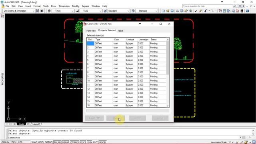256x144 pixels.
Task: Open the Multileader Style manager icon
Action: (x=133, y=11)
